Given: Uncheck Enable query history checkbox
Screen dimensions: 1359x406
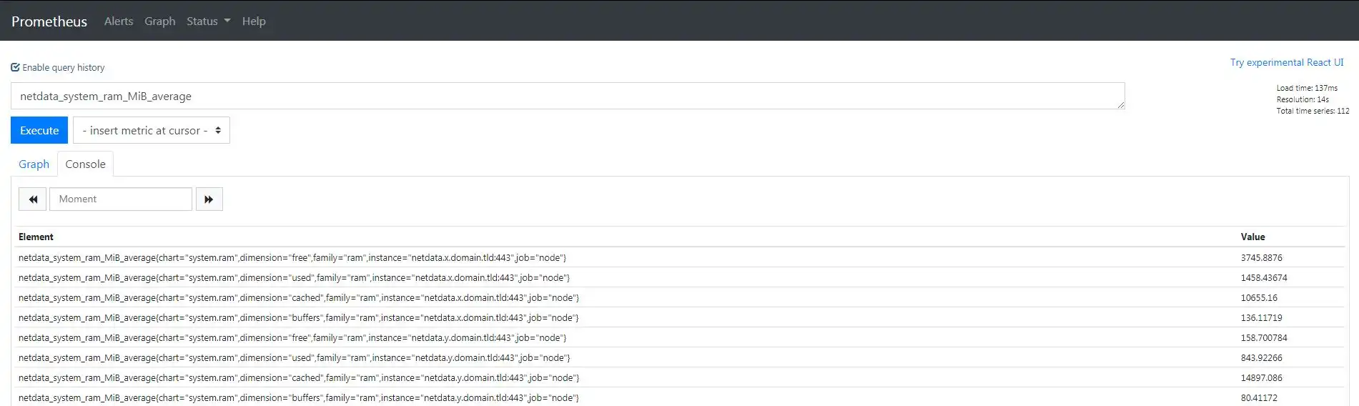Looking at the screenshot, I should click(15, 67).
